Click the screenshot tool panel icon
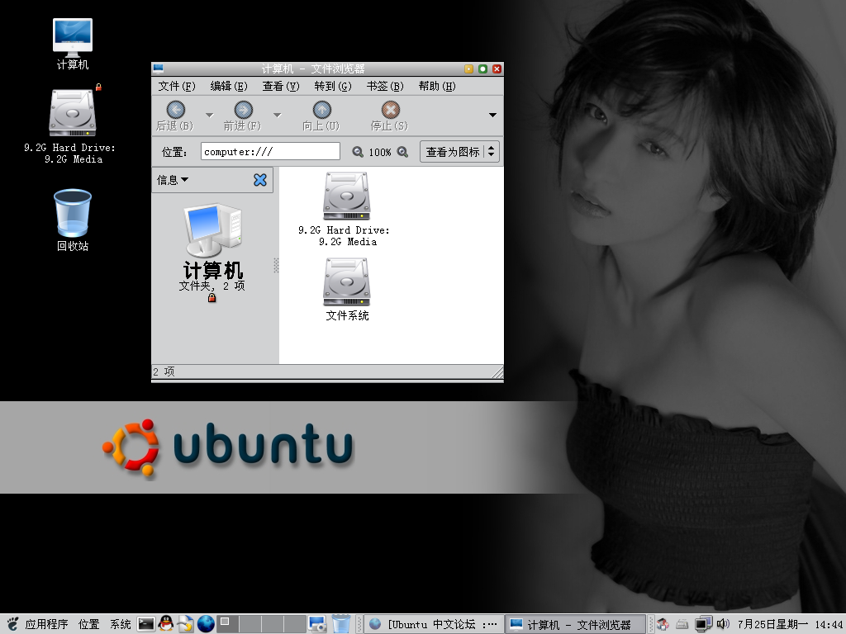Screen dimensions: 846x634 point(317,624)
